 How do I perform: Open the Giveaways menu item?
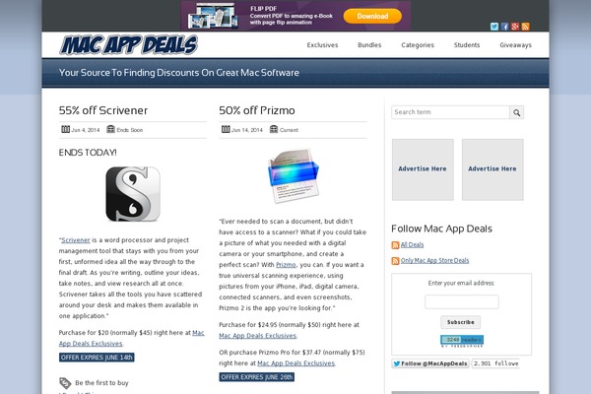pos(515,45)
